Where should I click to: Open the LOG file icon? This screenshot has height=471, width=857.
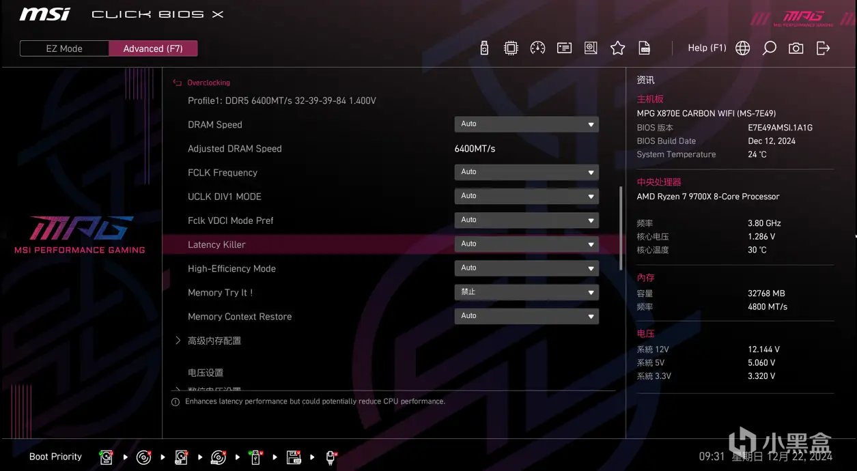tap(644, 48)
